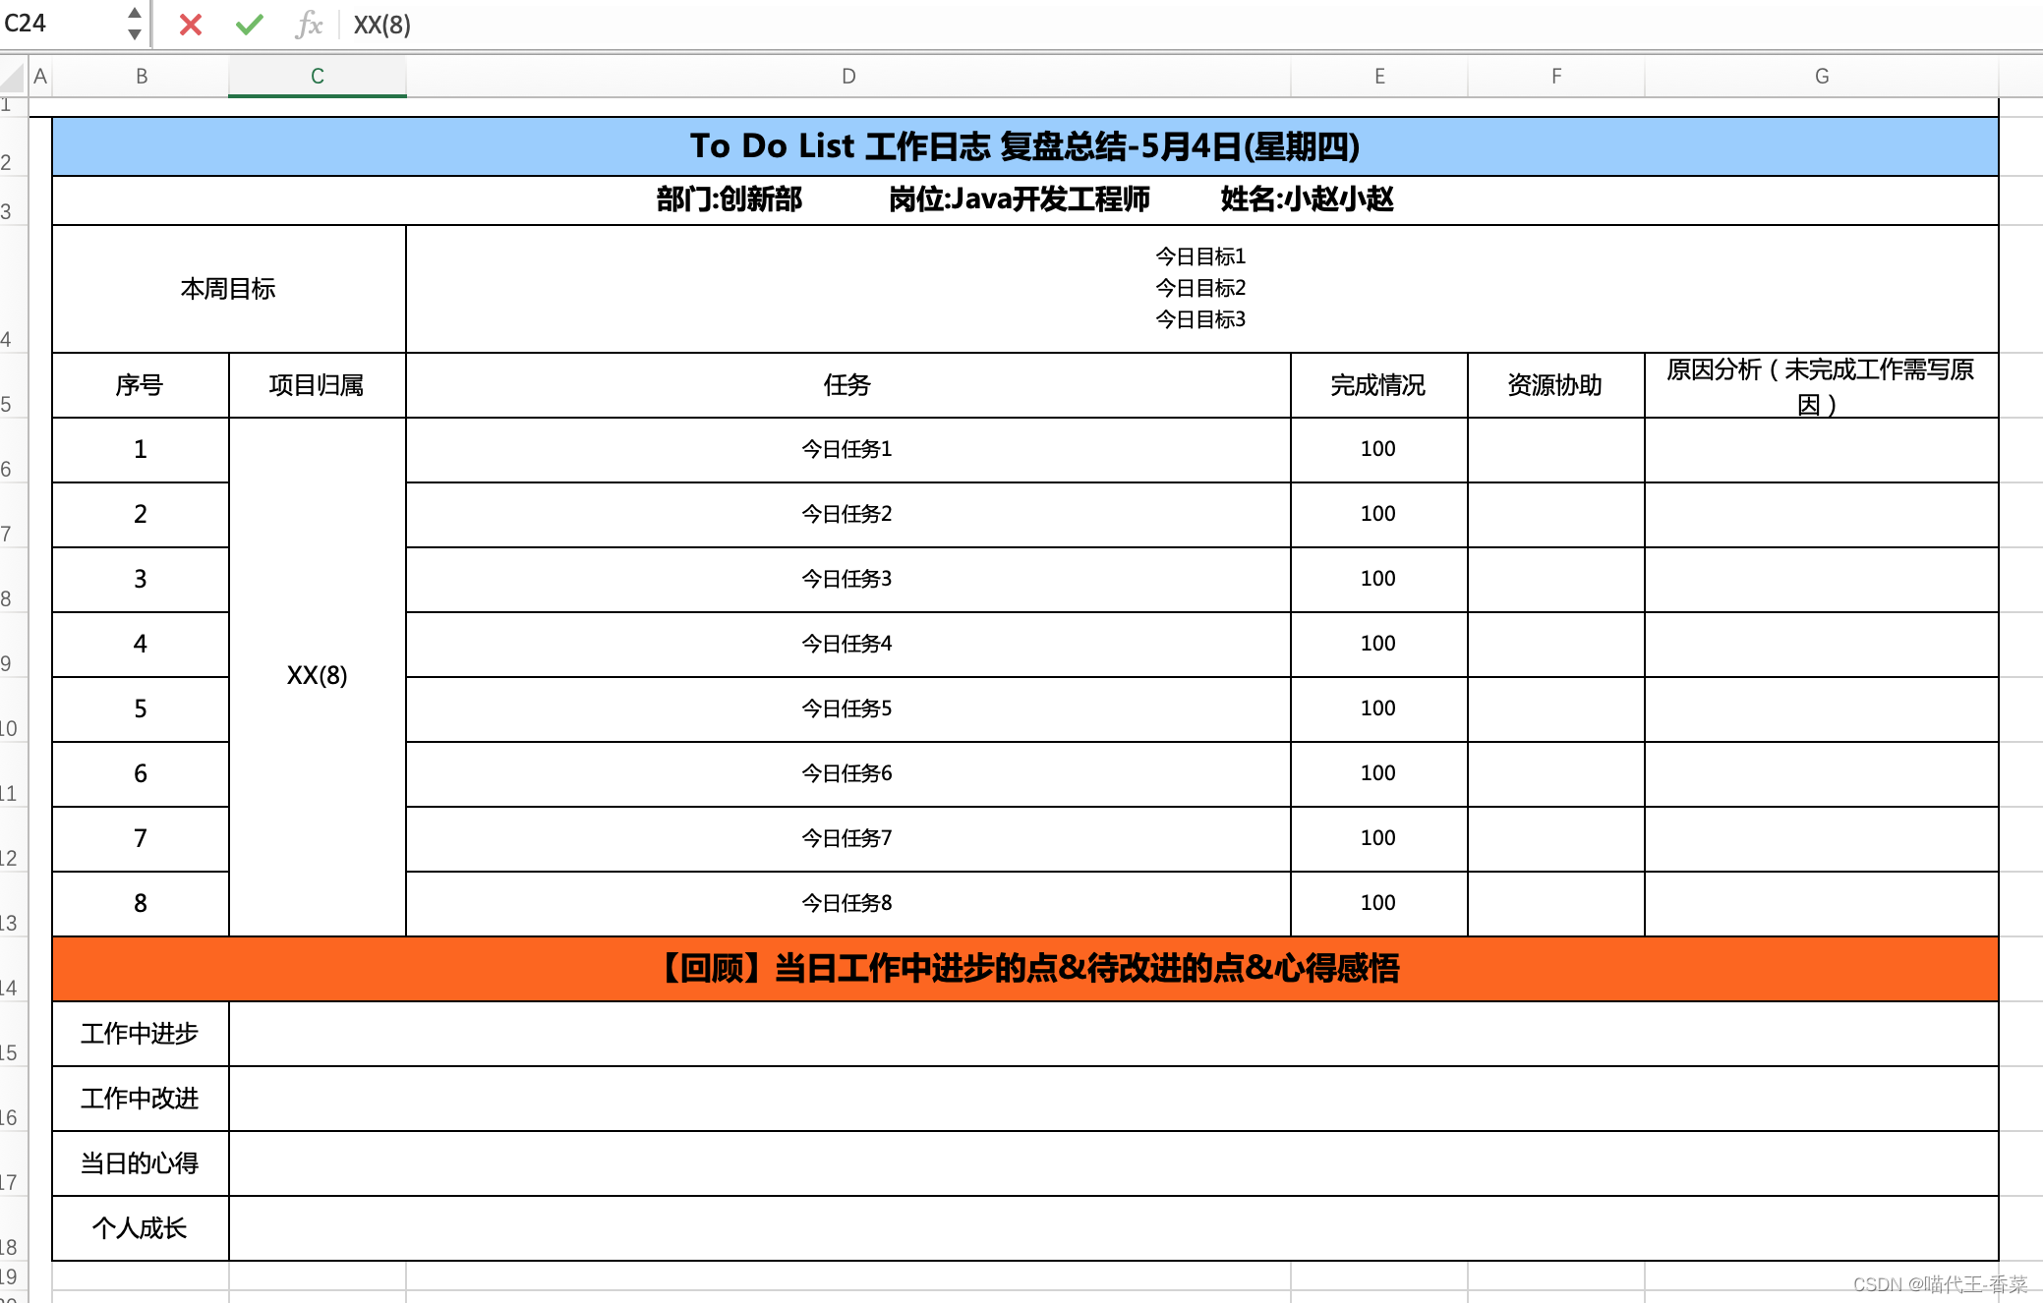The width and height of the screenshot is (2043, 1303).
Task: Select the 今日任务4 cell
Action: coord(848,645)
